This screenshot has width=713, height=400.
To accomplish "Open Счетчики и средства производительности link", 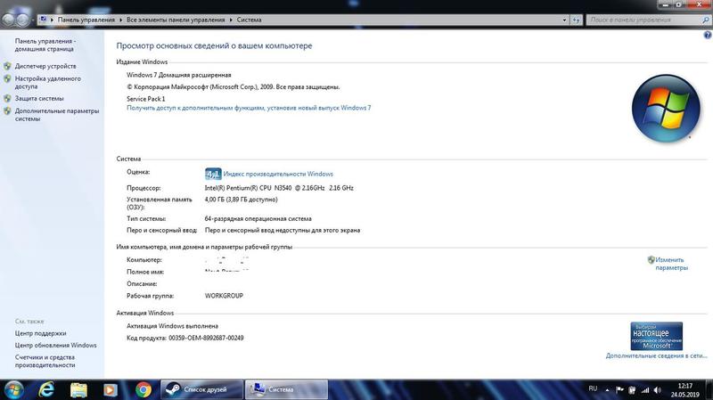I will click(45, 361).
